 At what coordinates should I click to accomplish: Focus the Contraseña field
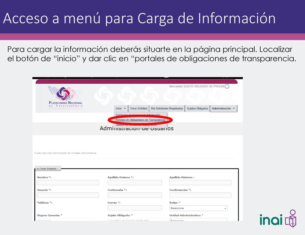(x=135, y=195)
